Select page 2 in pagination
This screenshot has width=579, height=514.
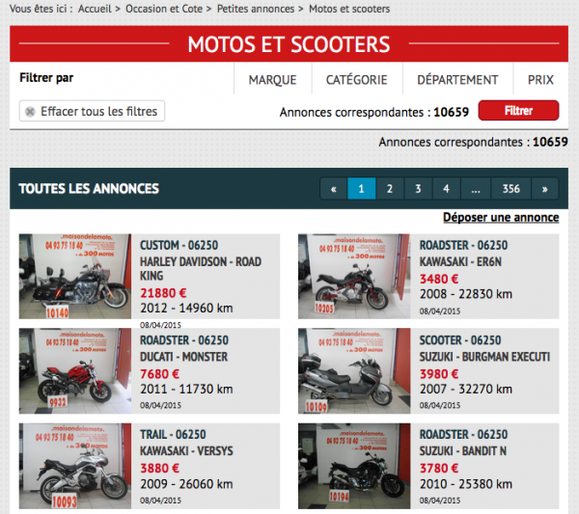390,189
